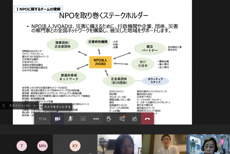
Task: Click the blue ボランティアスタッフ ellipse
Action: (x=156, y=81)
